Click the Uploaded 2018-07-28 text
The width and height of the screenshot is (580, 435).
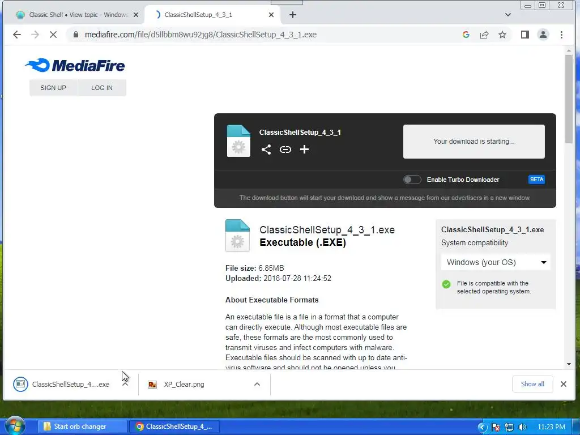coord(278,279)
